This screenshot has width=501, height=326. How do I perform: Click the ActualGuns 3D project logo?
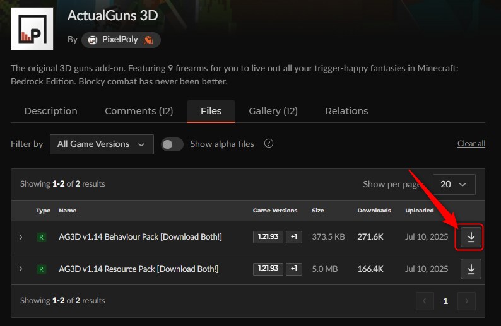coord(32,29)
